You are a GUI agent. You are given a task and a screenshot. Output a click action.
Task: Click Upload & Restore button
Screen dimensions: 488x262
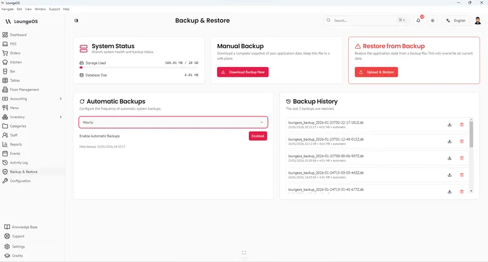(376, 72)
